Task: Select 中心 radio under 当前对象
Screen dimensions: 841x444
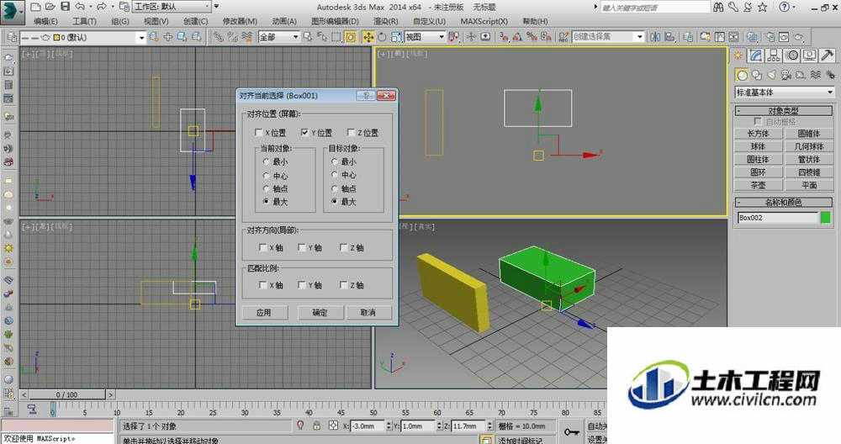Action: pyautogui.click(x=266, y=176)
